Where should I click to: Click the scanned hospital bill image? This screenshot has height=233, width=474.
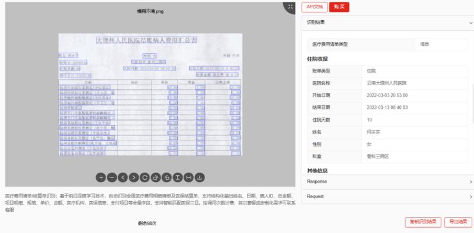click(x=150, y=95)
